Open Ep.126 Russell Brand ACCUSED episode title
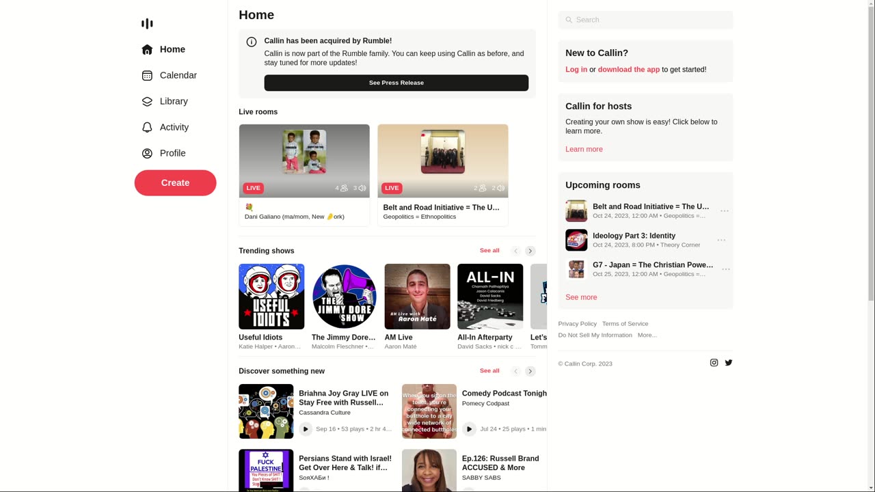Screen dimensions: 875x492 500,463
